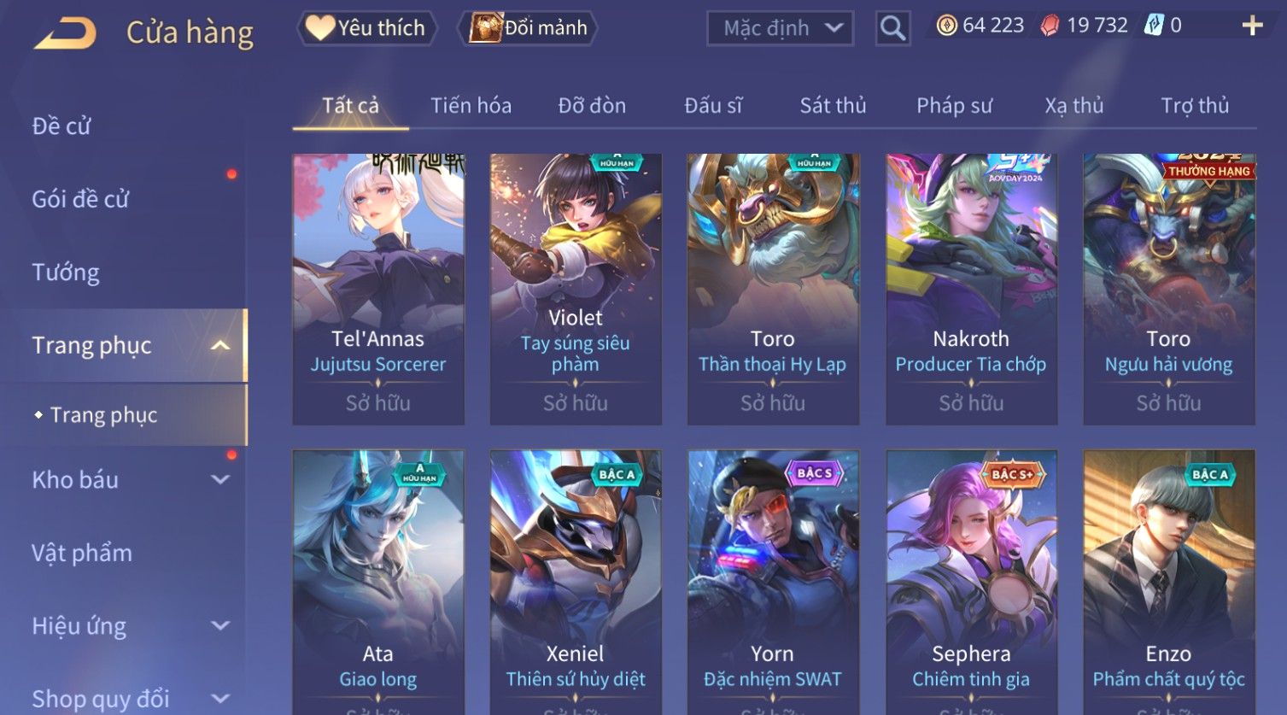Open the search magnifier icon
The height and width of the screenshot is (715, 1287).
[892, 28]
